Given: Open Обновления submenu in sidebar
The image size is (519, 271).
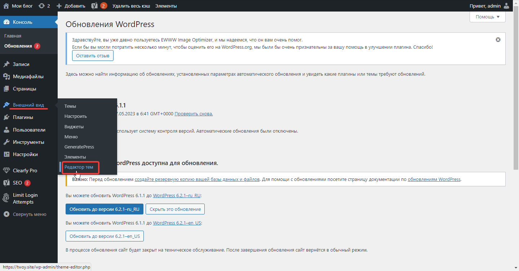Looking at the screenshot, I should [x=18, y=46].
